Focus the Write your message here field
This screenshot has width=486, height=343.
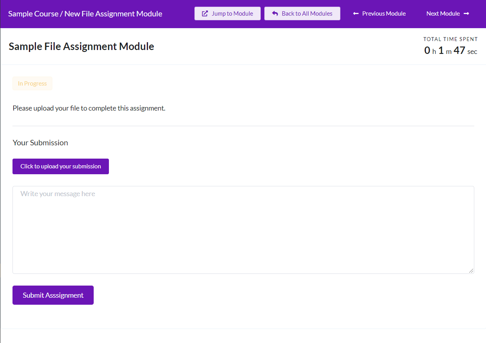[x=243, y=230]
